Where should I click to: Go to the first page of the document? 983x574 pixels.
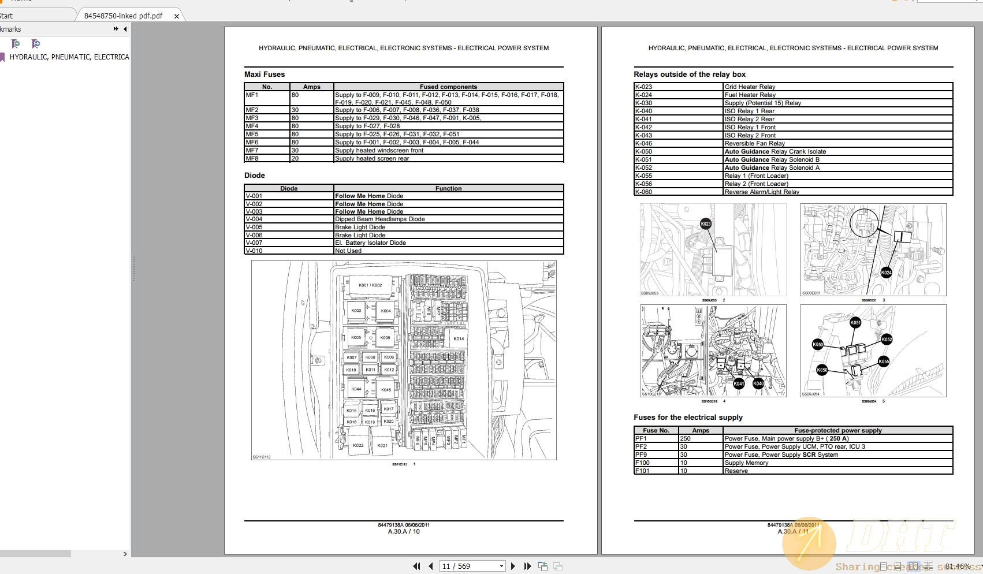pyautogui.click(x=416, y=566)
